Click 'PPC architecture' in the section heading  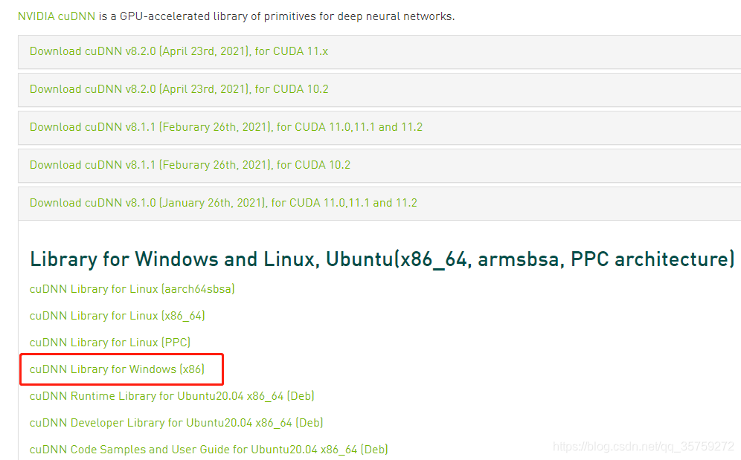point(652,259)
